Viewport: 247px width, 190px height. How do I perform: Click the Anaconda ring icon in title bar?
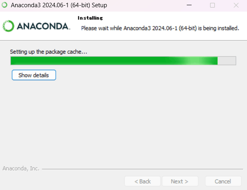[4, 5]
